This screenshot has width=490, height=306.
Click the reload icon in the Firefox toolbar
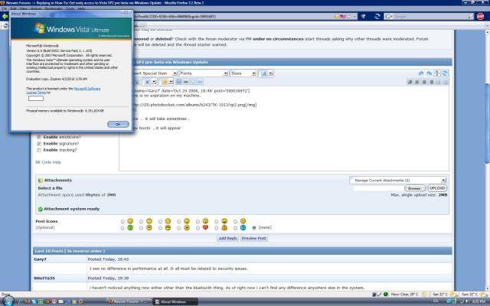(x=377, y=17)
